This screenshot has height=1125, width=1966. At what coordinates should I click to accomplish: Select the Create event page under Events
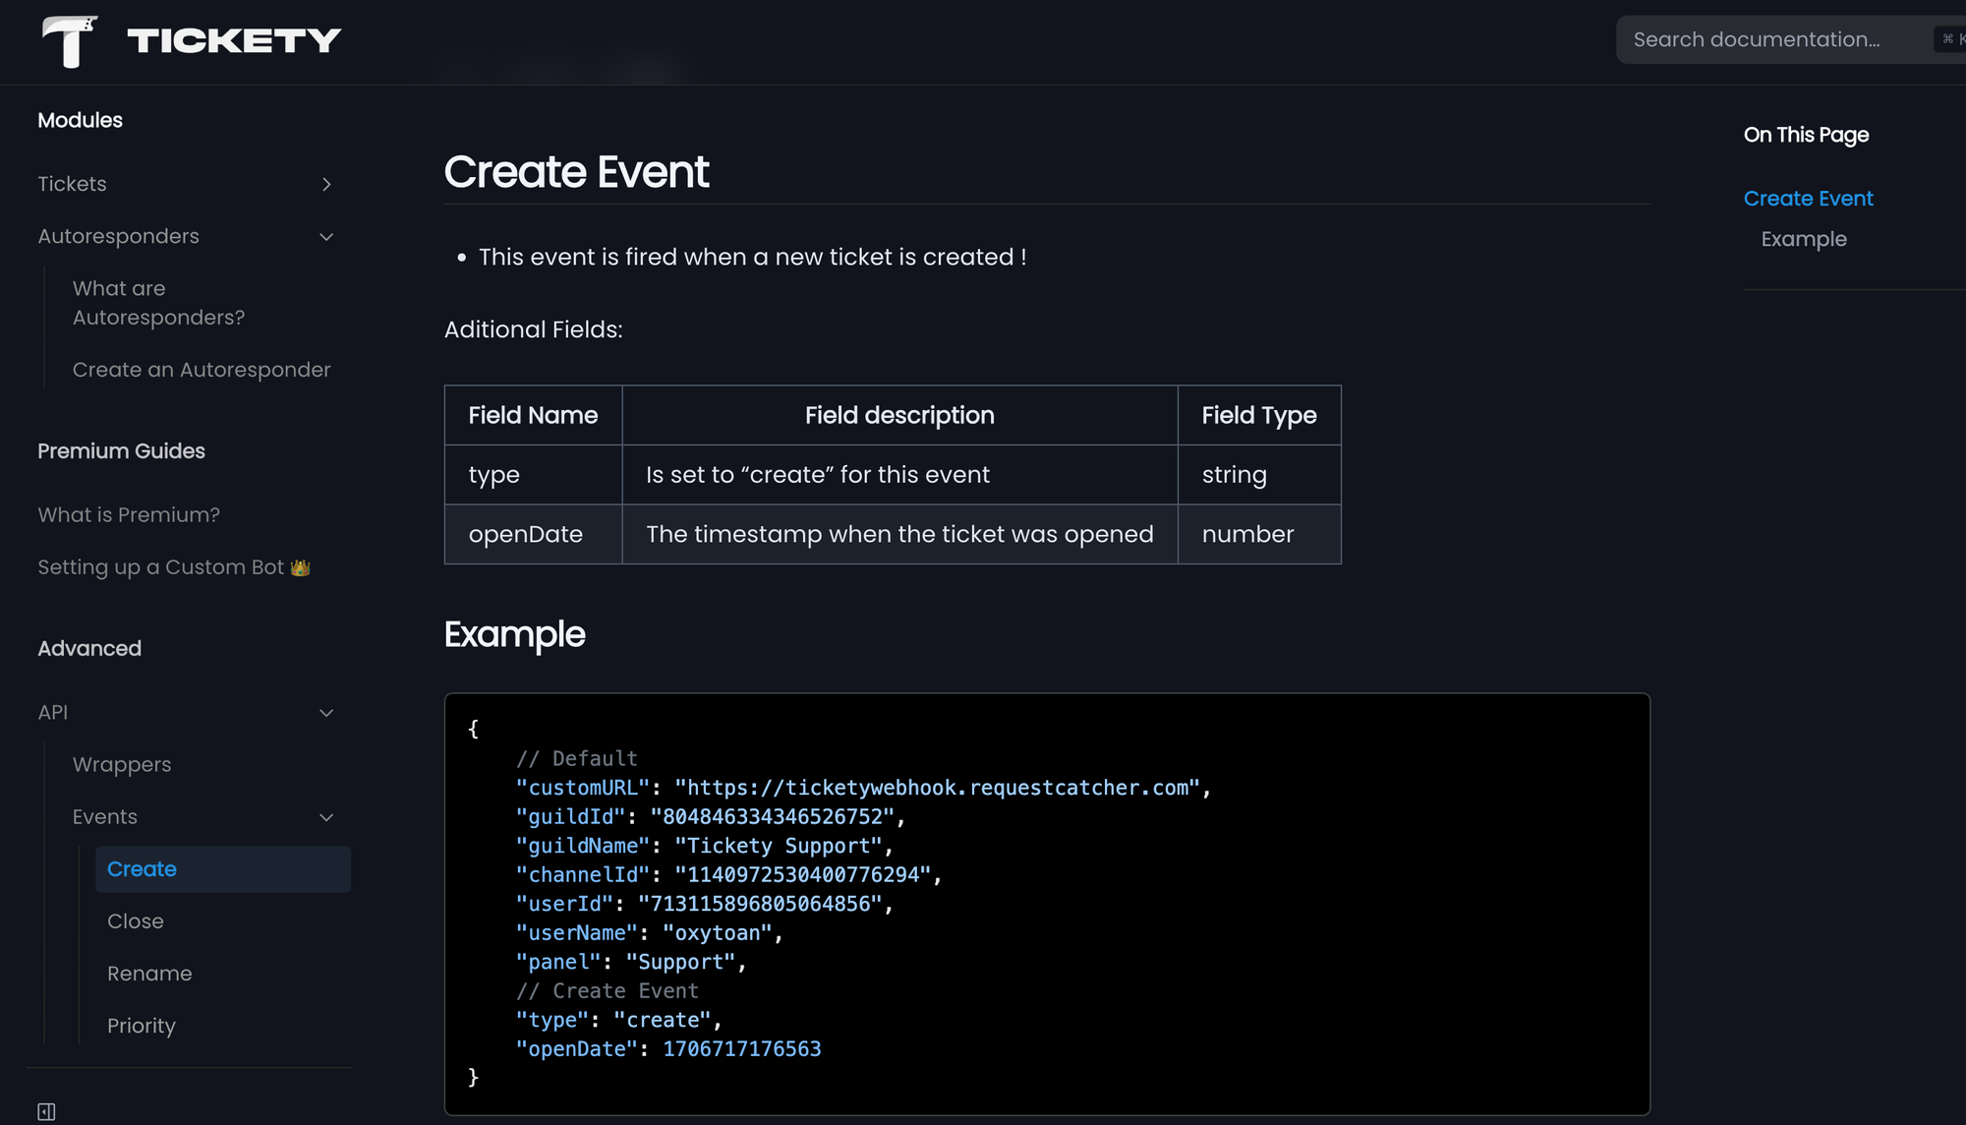point(142,868)
